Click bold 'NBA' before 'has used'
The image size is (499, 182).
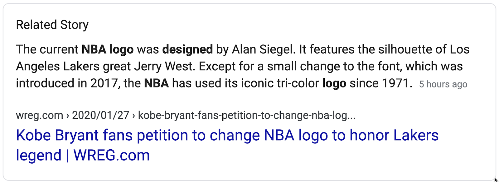click(157, 83)
